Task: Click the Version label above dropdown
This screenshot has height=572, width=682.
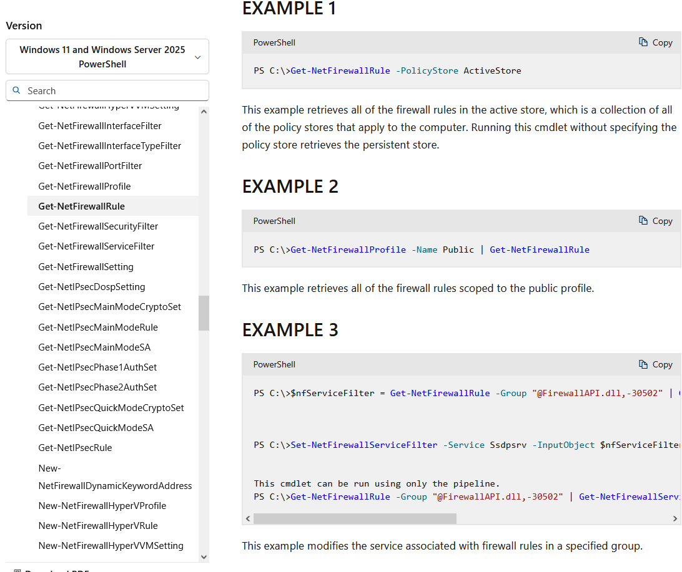Action: click(24, 26)
